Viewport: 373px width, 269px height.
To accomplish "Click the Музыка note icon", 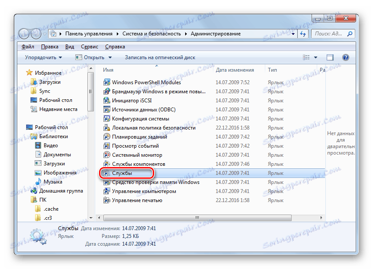I will click(38, 182).
